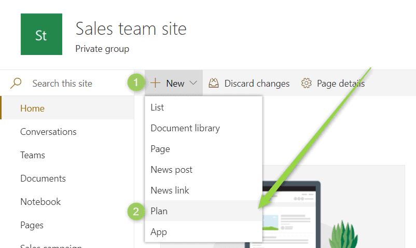Select Plan in the New menu
416x248 pixels.
click(159, 211)
